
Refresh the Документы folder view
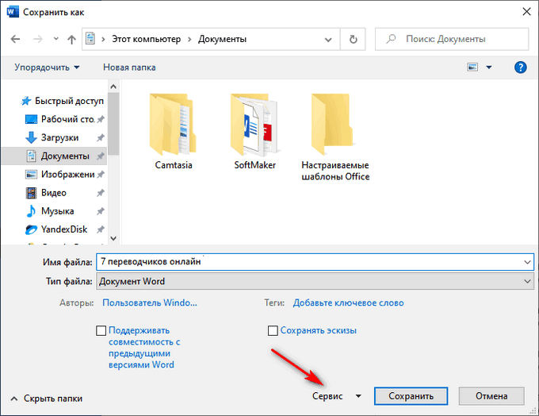[x=353, y=39]
